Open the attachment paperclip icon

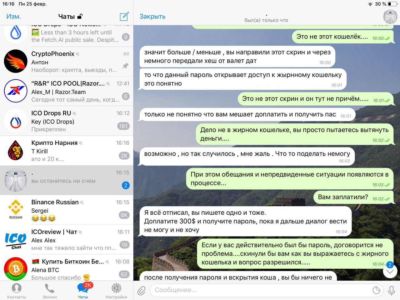142,290
